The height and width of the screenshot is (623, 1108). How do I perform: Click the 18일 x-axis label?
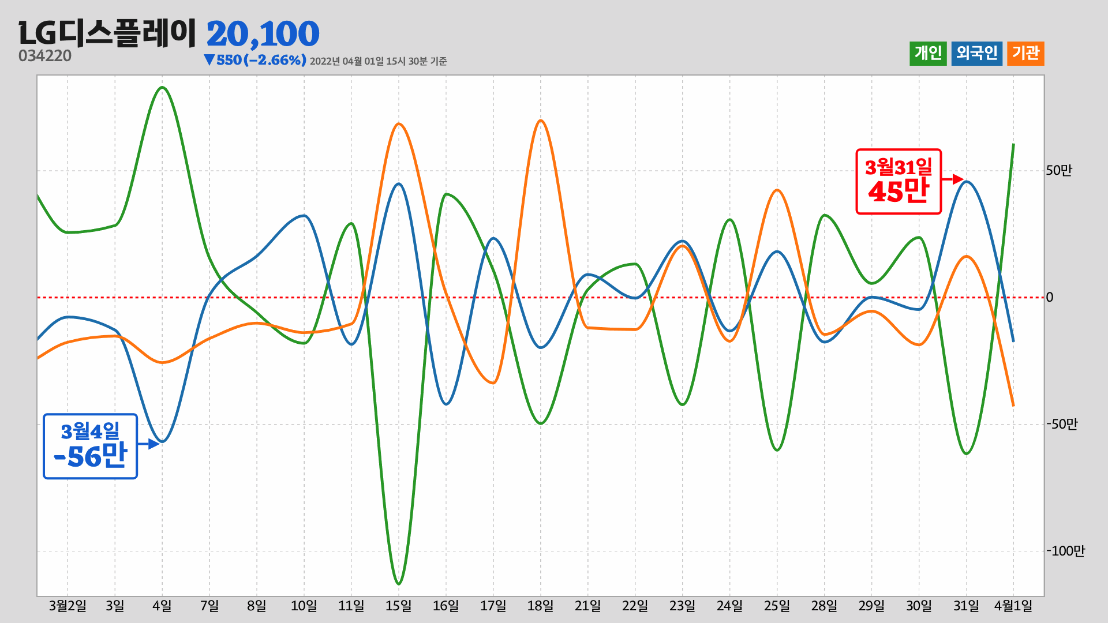[541, 606]
